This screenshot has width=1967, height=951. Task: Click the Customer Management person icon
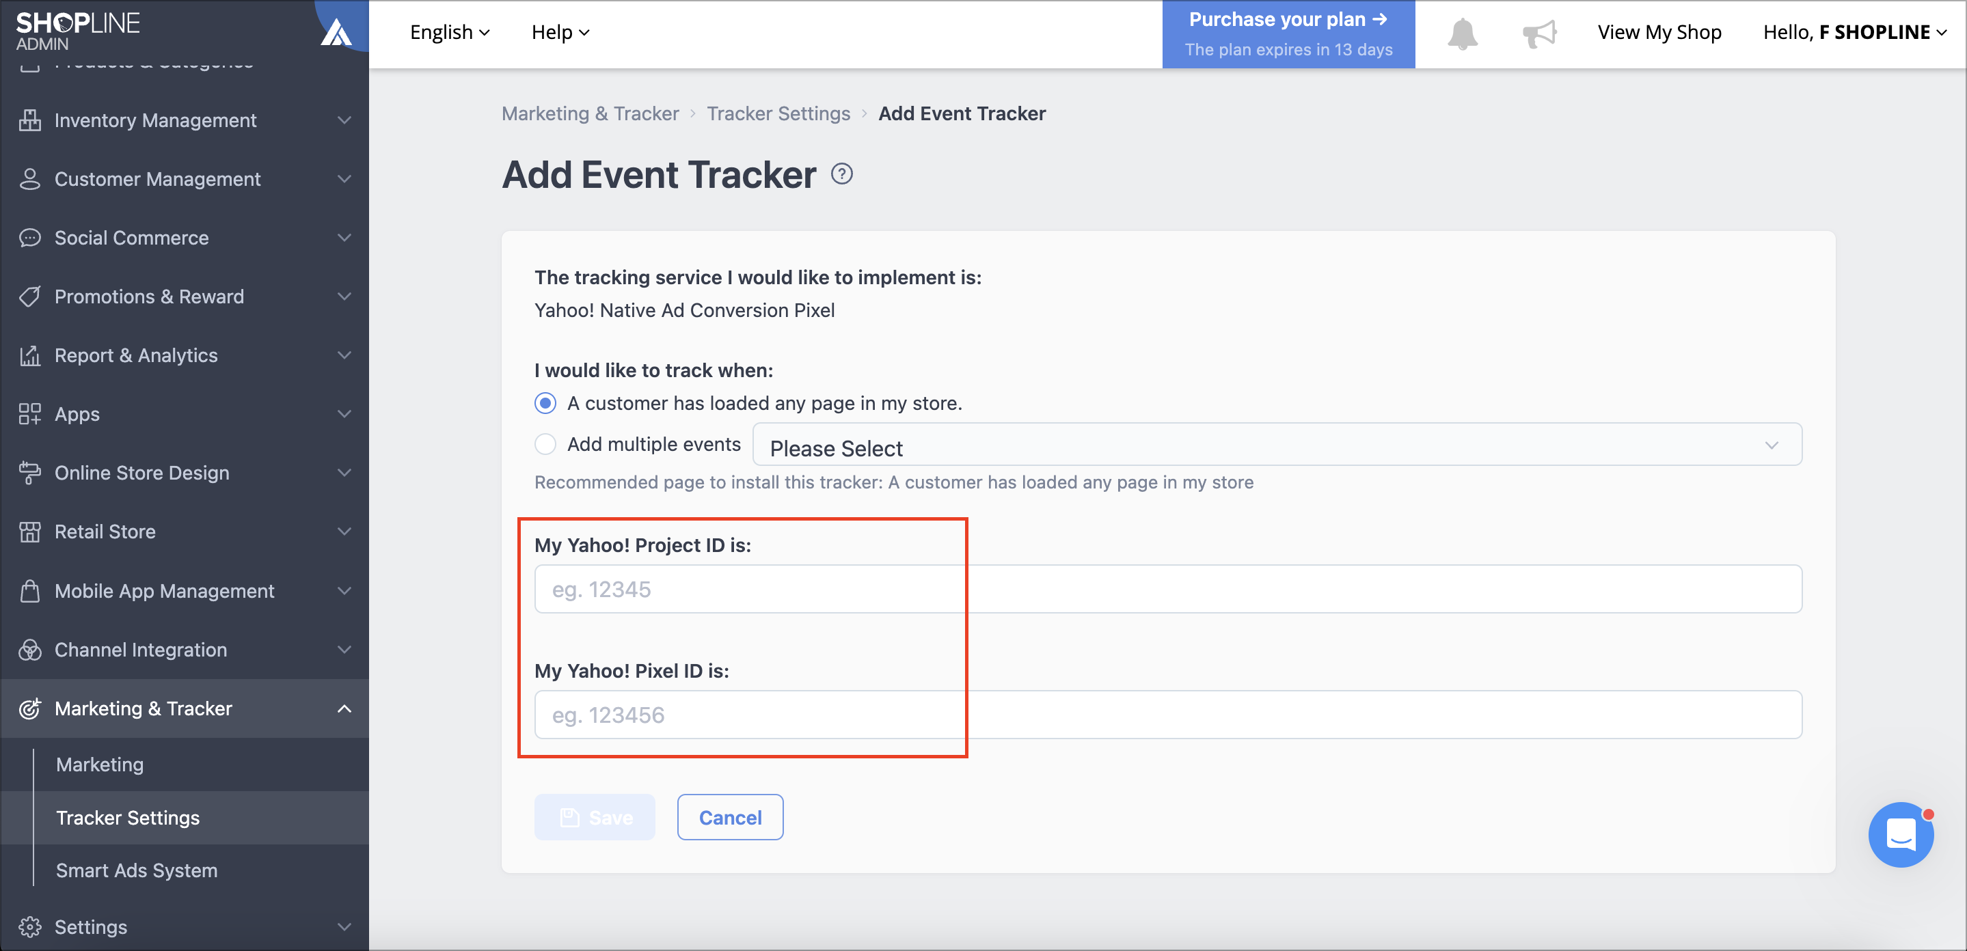tap(30, 178)
